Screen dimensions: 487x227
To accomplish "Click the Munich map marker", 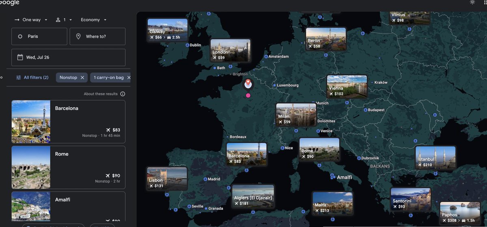I will coord(313,103).
